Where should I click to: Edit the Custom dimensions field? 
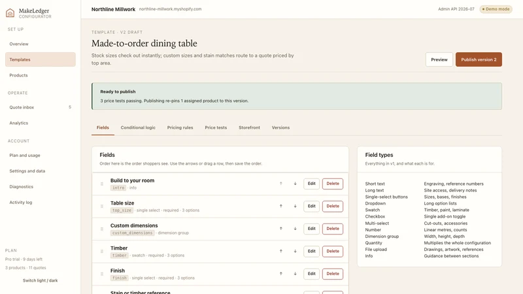[x=312, y=229]
